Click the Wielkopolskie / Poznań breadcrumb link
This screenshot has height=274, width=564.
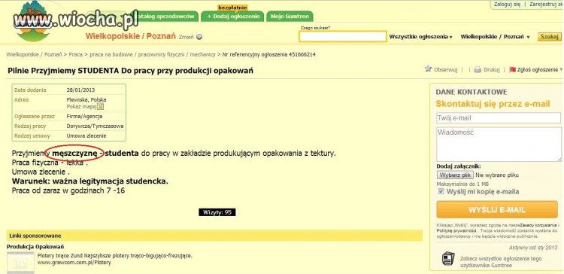34,55
